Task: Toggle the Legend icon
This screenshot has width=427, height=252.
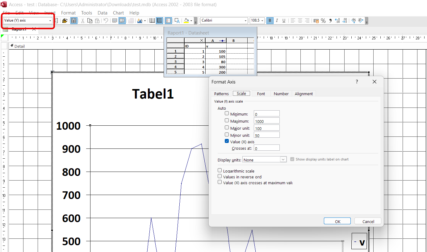Action: pos(168,21)
